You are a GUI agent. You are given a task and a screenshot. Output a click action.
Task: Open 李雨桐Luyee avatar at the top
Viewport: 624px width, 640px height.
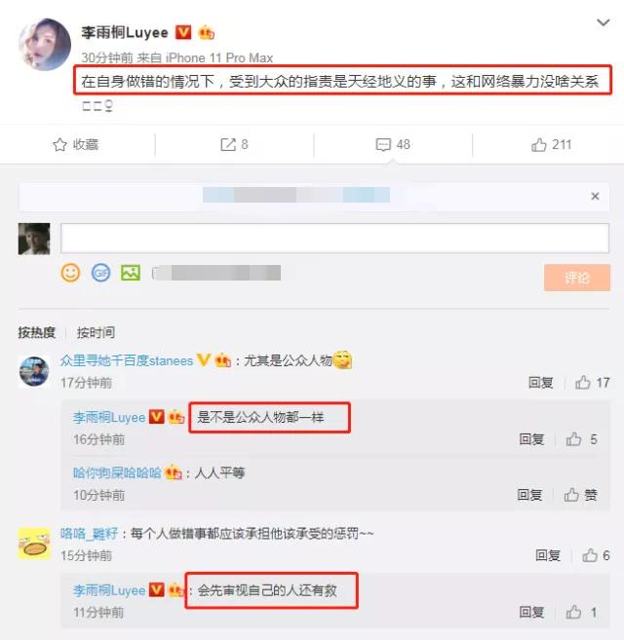(45, 45)
